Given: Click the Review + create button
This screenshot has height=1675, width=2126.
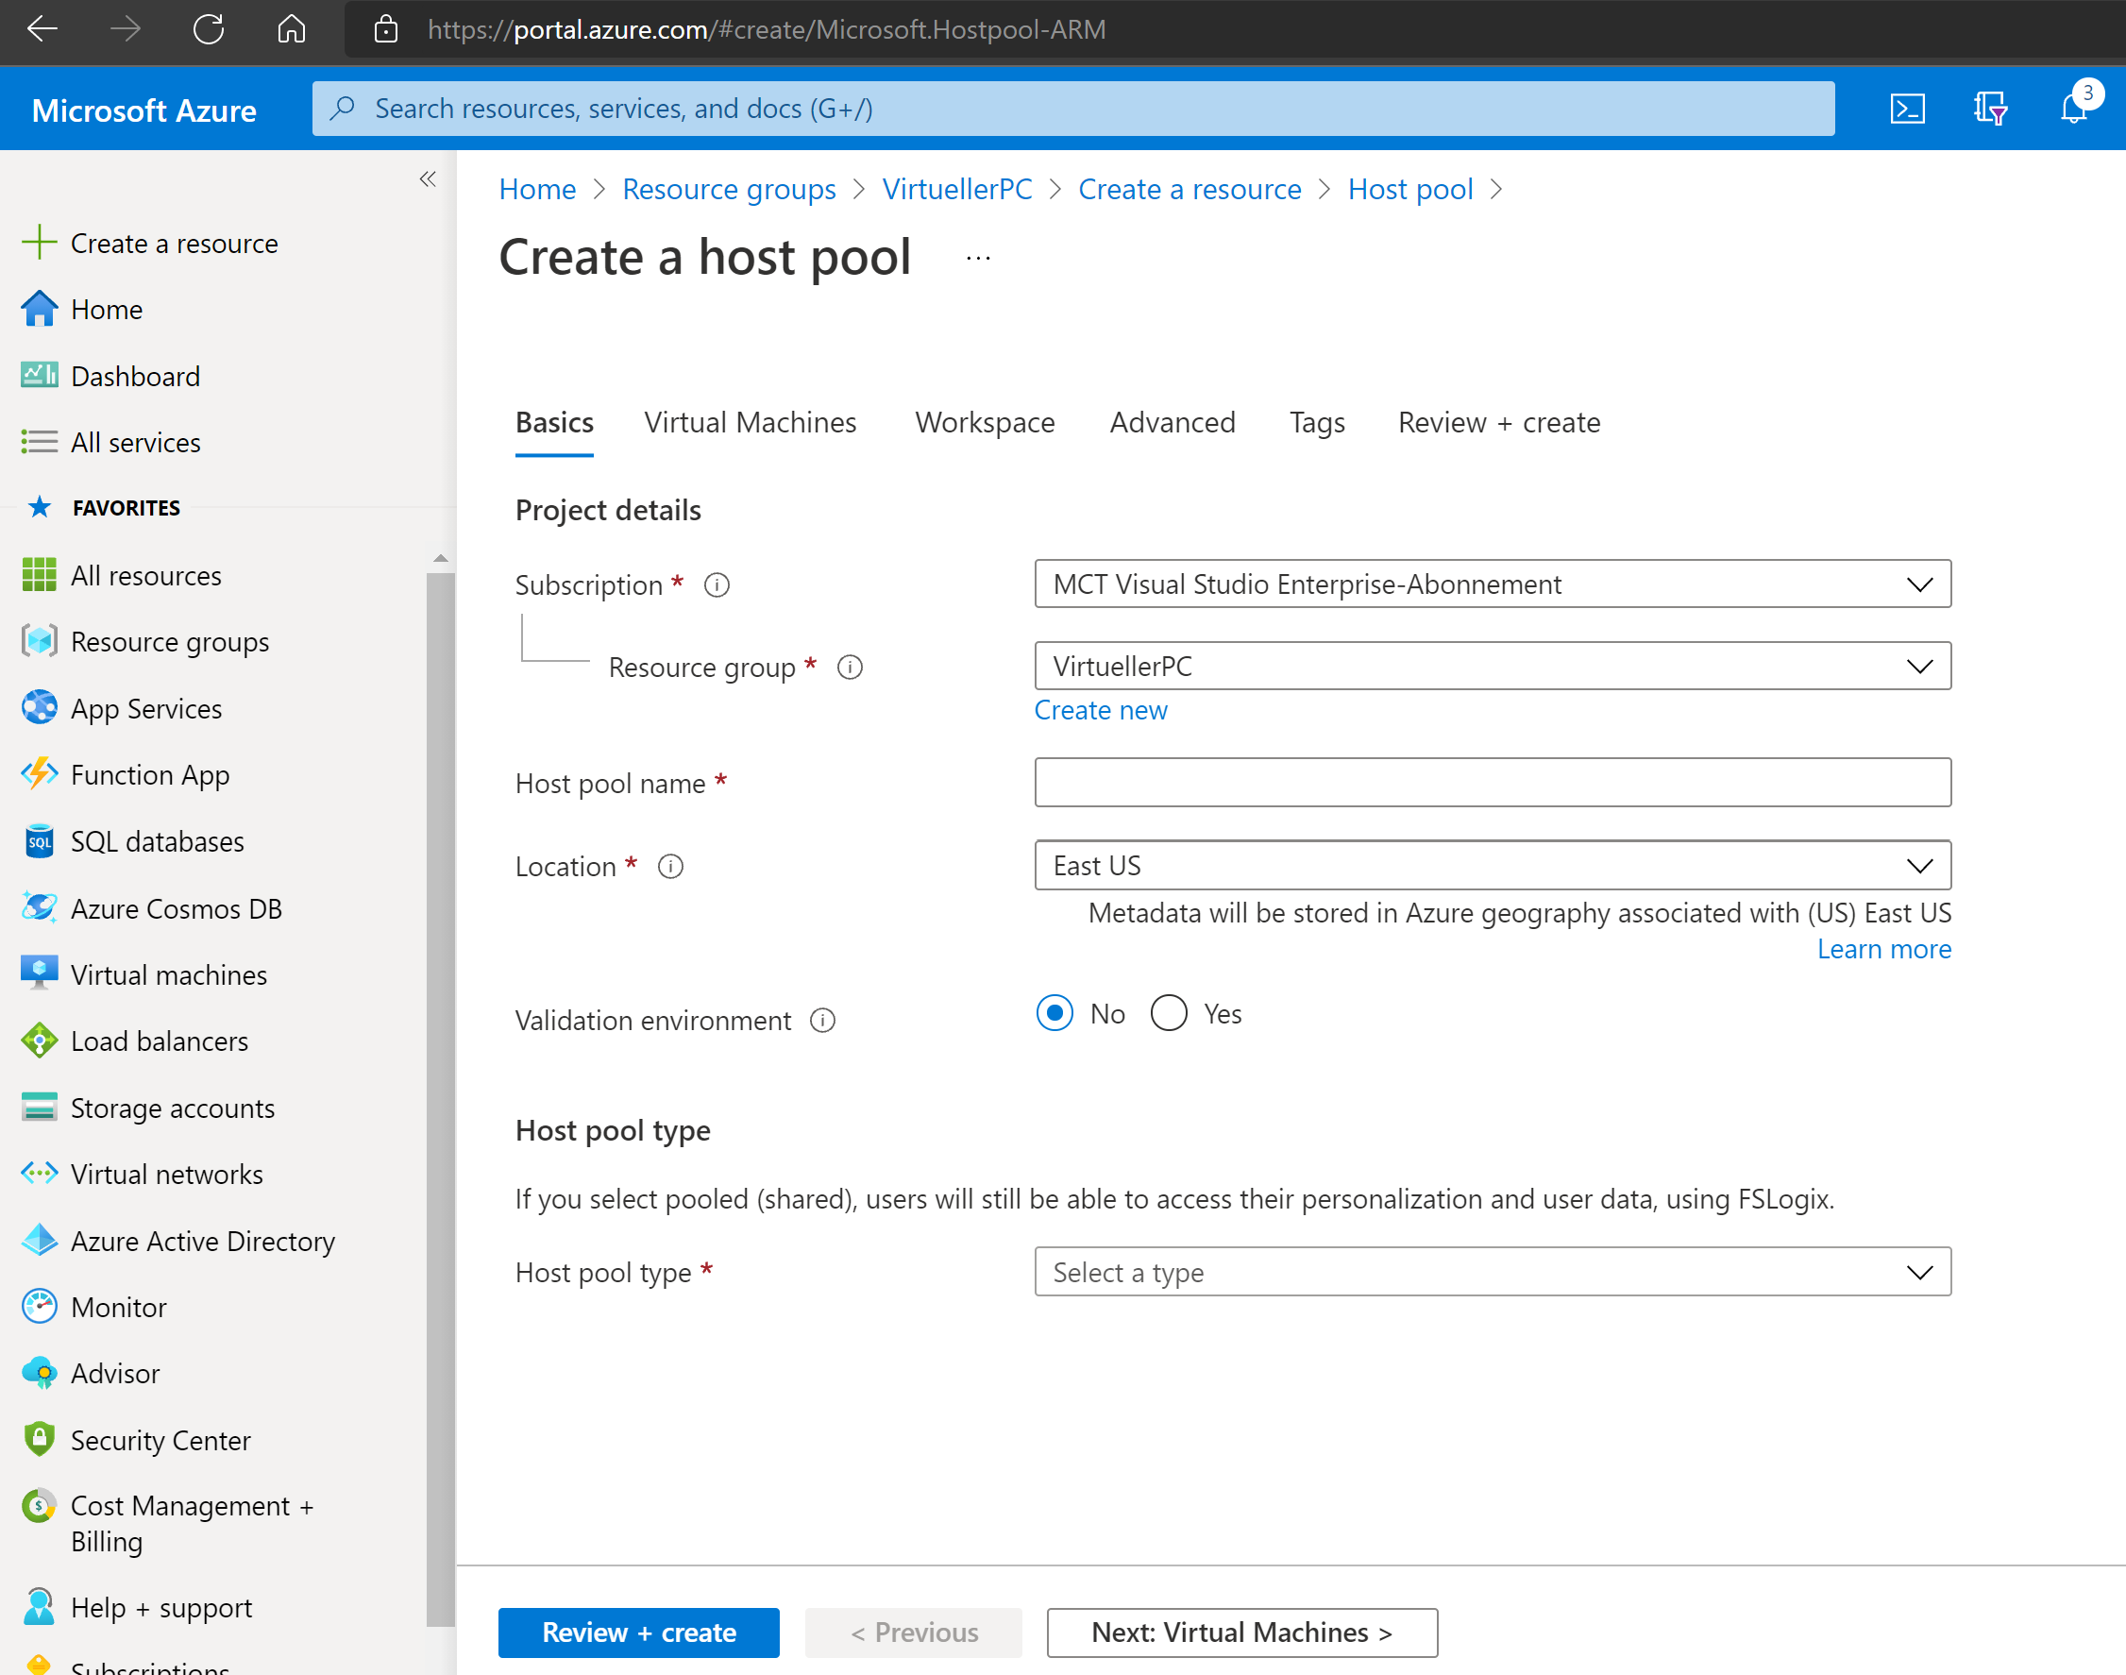Looking at the screenshot, I should (x=638, y=1632).
